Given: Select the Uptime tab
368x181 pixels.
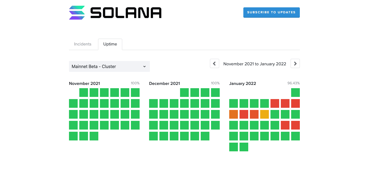Looking at the screenshot, I should (110, 44).
